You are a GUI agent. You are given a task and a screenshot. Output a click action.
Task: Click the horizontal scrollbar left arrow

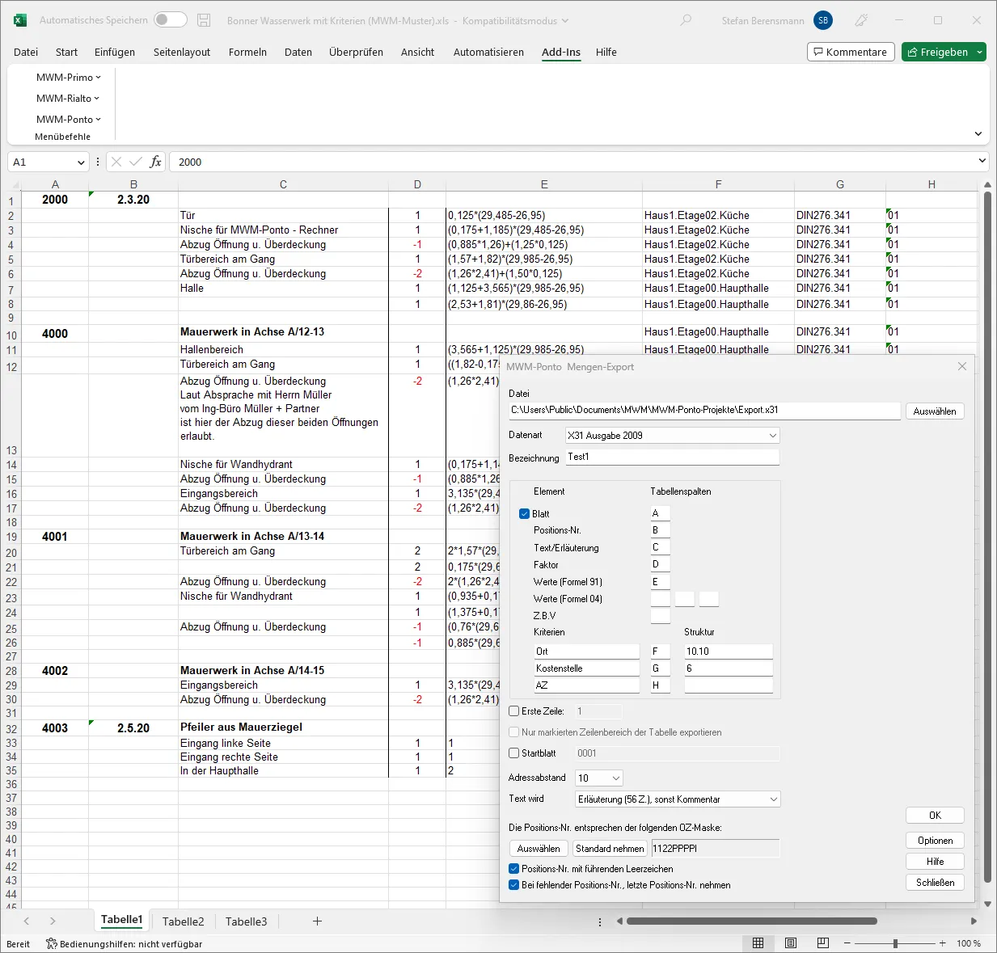pyautogui.click(x=620, y=921)
